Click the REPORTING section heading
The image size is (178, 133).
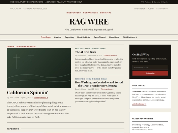tap(13, 129)
